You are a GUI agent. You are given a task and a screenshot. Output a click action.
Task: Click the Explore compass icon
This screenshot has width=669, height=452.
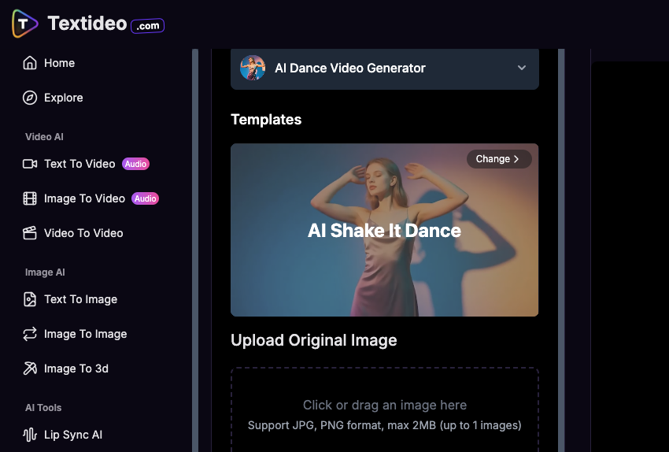(x=30, y=98)
